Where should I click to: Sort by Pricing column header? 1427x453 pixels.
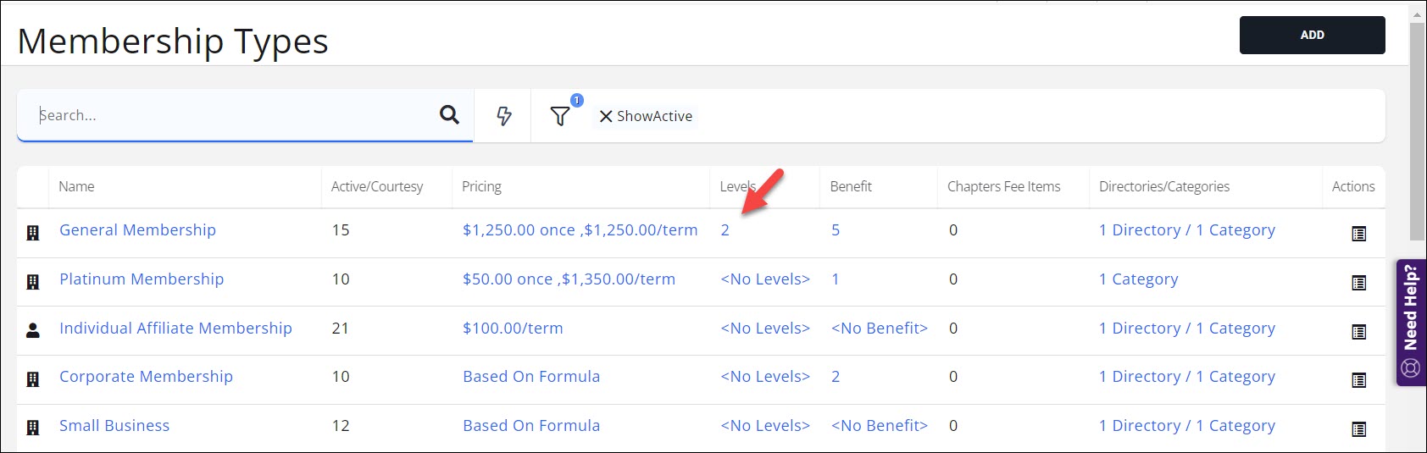click(x=481, y=186)
